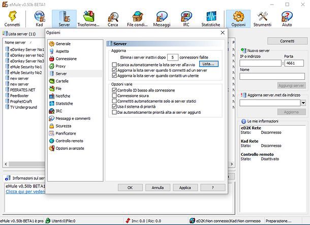Toggle Usa il sistema di priorità

pos(114,107)
